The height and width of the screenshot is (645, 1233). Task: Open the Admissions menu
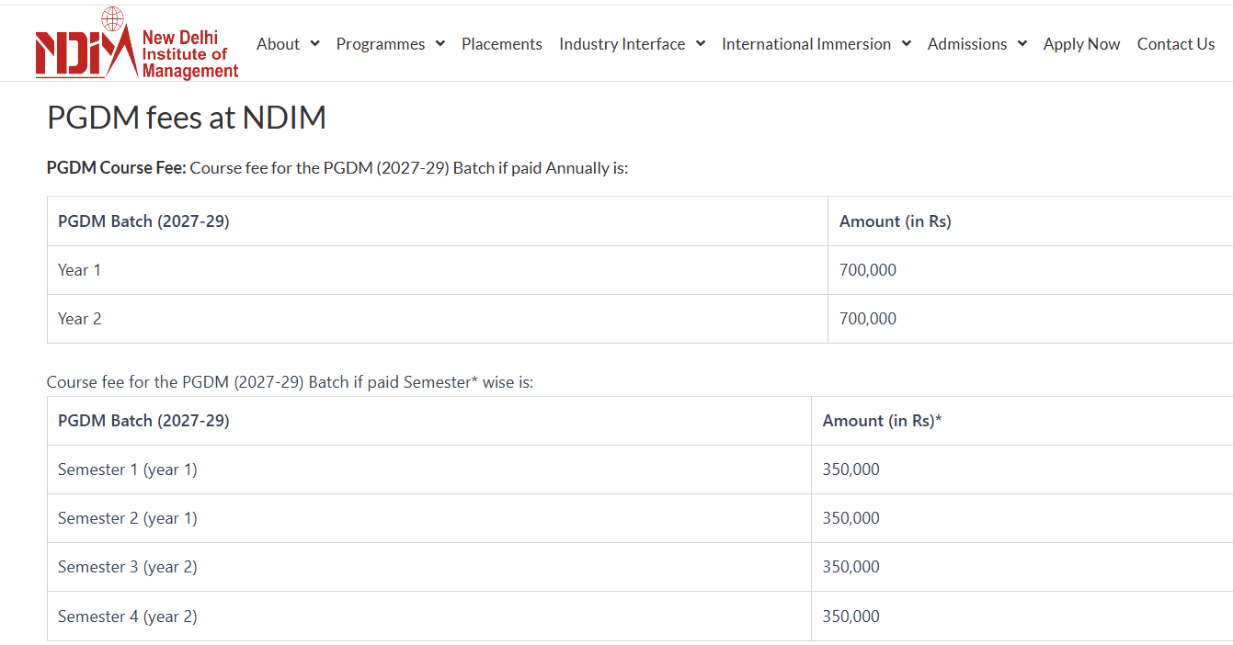(967, 44)
